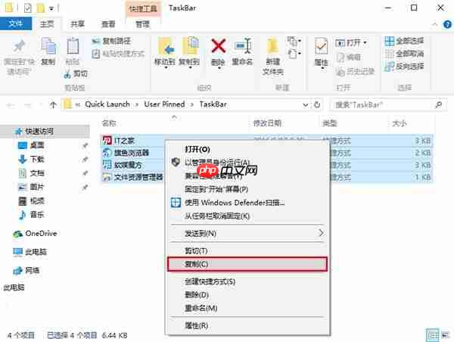Open the Easy access dropdown in the ribbon

(294, 54)
